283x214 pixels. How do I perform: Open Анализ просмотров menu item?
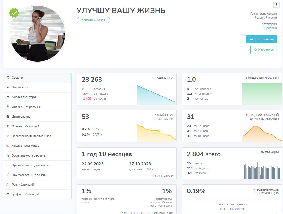point(37,146)
